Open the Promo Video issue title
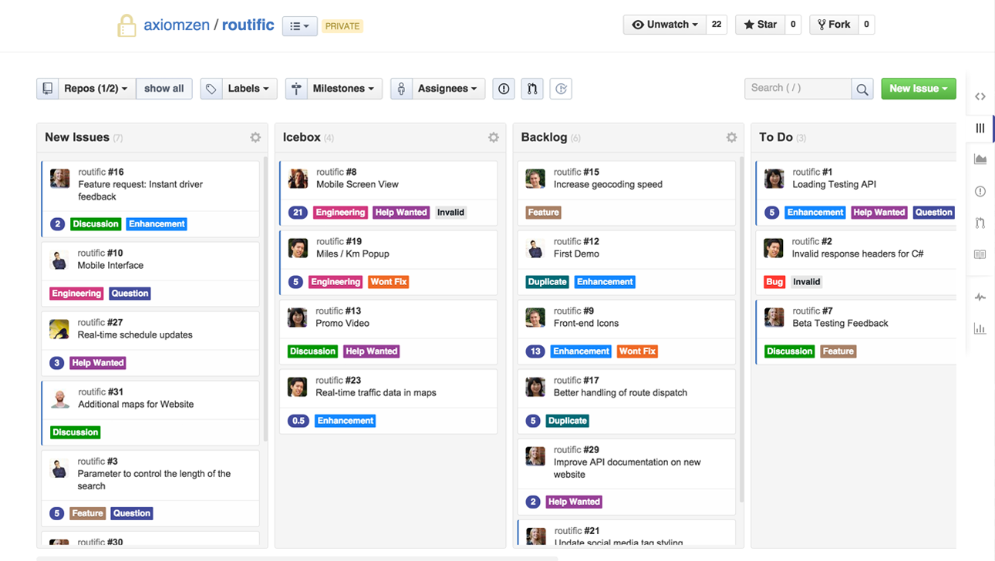 pyautogui.click(x=342, y=323)
